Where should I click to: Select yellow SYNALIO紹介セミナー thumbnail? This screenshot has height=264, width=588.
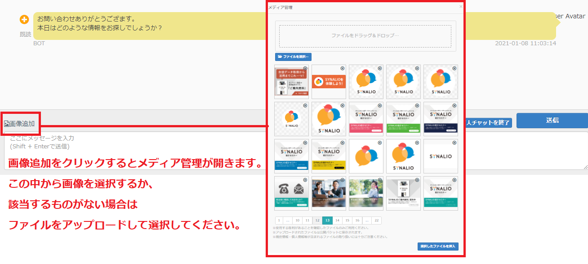click(329, 156)
